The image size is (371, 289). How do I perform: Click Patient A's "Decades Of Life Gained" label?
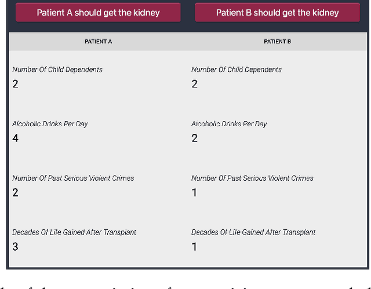click(x=74, y=232)
